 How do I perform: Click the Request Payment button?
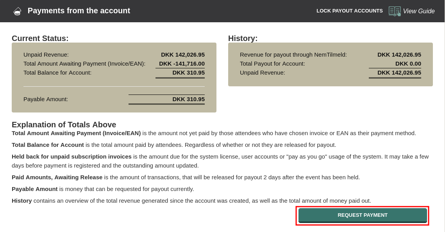pos(363,215)
